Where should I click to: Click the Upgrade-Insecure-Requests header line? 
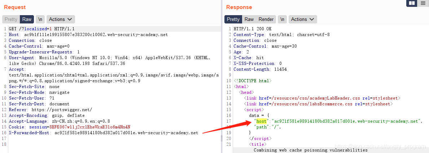(x=44, y=52)
